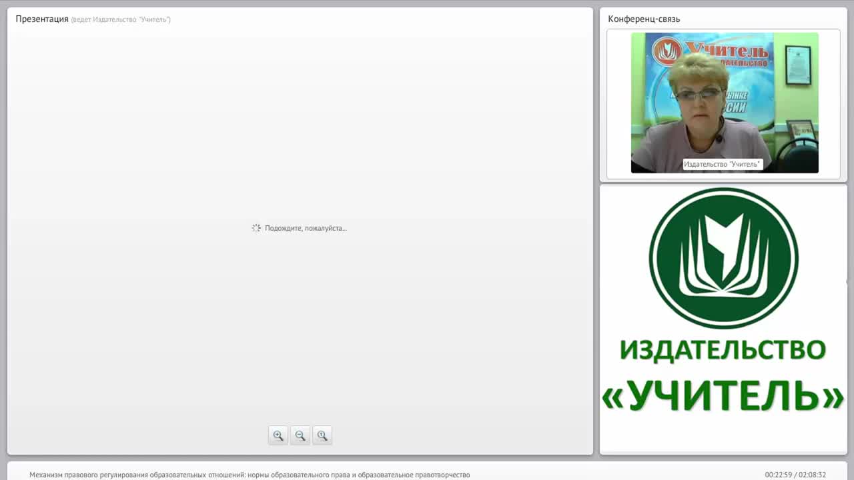The width and height of the screenshot is (854, 480).
Task: Click the 'Издательство "Учитель"' video name label
Action: point(723,164)
